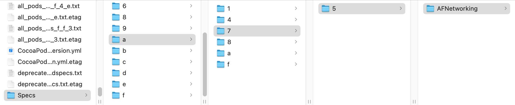This screenshot has width=515, height=105.
Task: Click the folder icon named 5
Action: click(326, 9)
